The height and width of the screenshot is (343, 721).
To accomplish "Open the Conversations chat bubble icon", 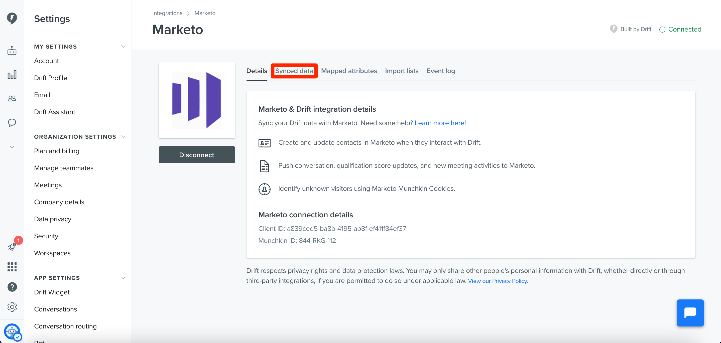I will click(12, 122).
